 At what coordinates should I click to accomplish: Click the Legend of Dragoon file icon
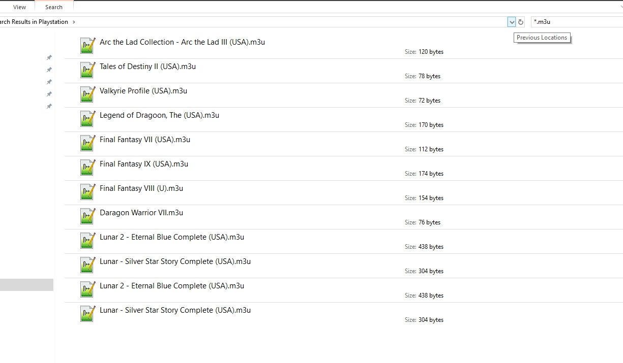[x=88, y=119]
